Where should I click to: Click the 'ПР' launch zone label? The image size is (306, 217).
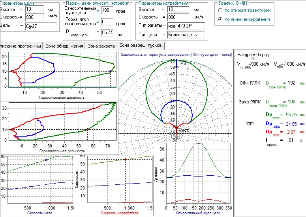[x=250, y=124]
